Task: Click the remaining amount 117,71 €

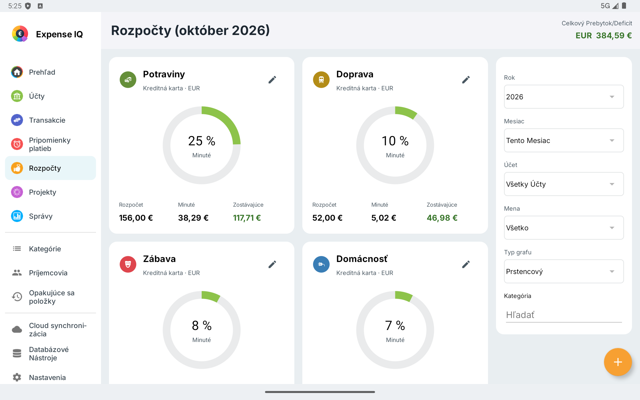Action: (x=247, y=218)
